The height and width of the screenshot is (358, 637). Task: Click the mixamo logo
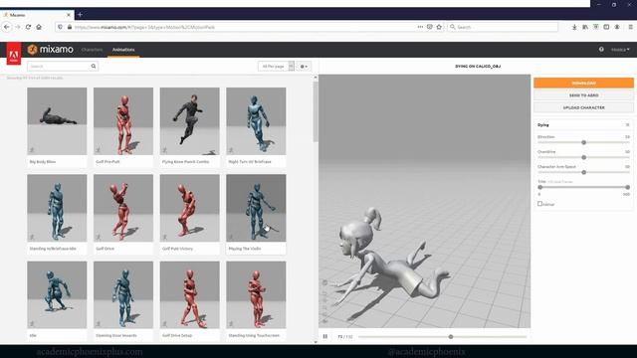point(51,50)
